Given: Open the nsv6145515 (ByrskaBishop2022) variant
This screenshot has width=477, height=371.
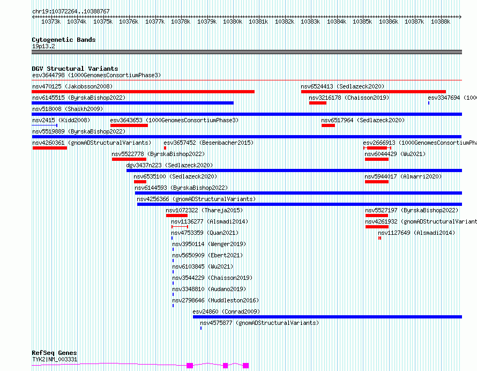Looking at the screenshot, I should coord(79,98).
